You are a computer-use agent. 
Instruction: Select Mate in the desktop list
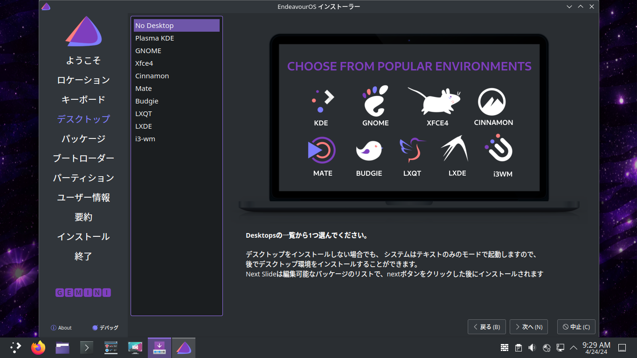pos(177,89)
